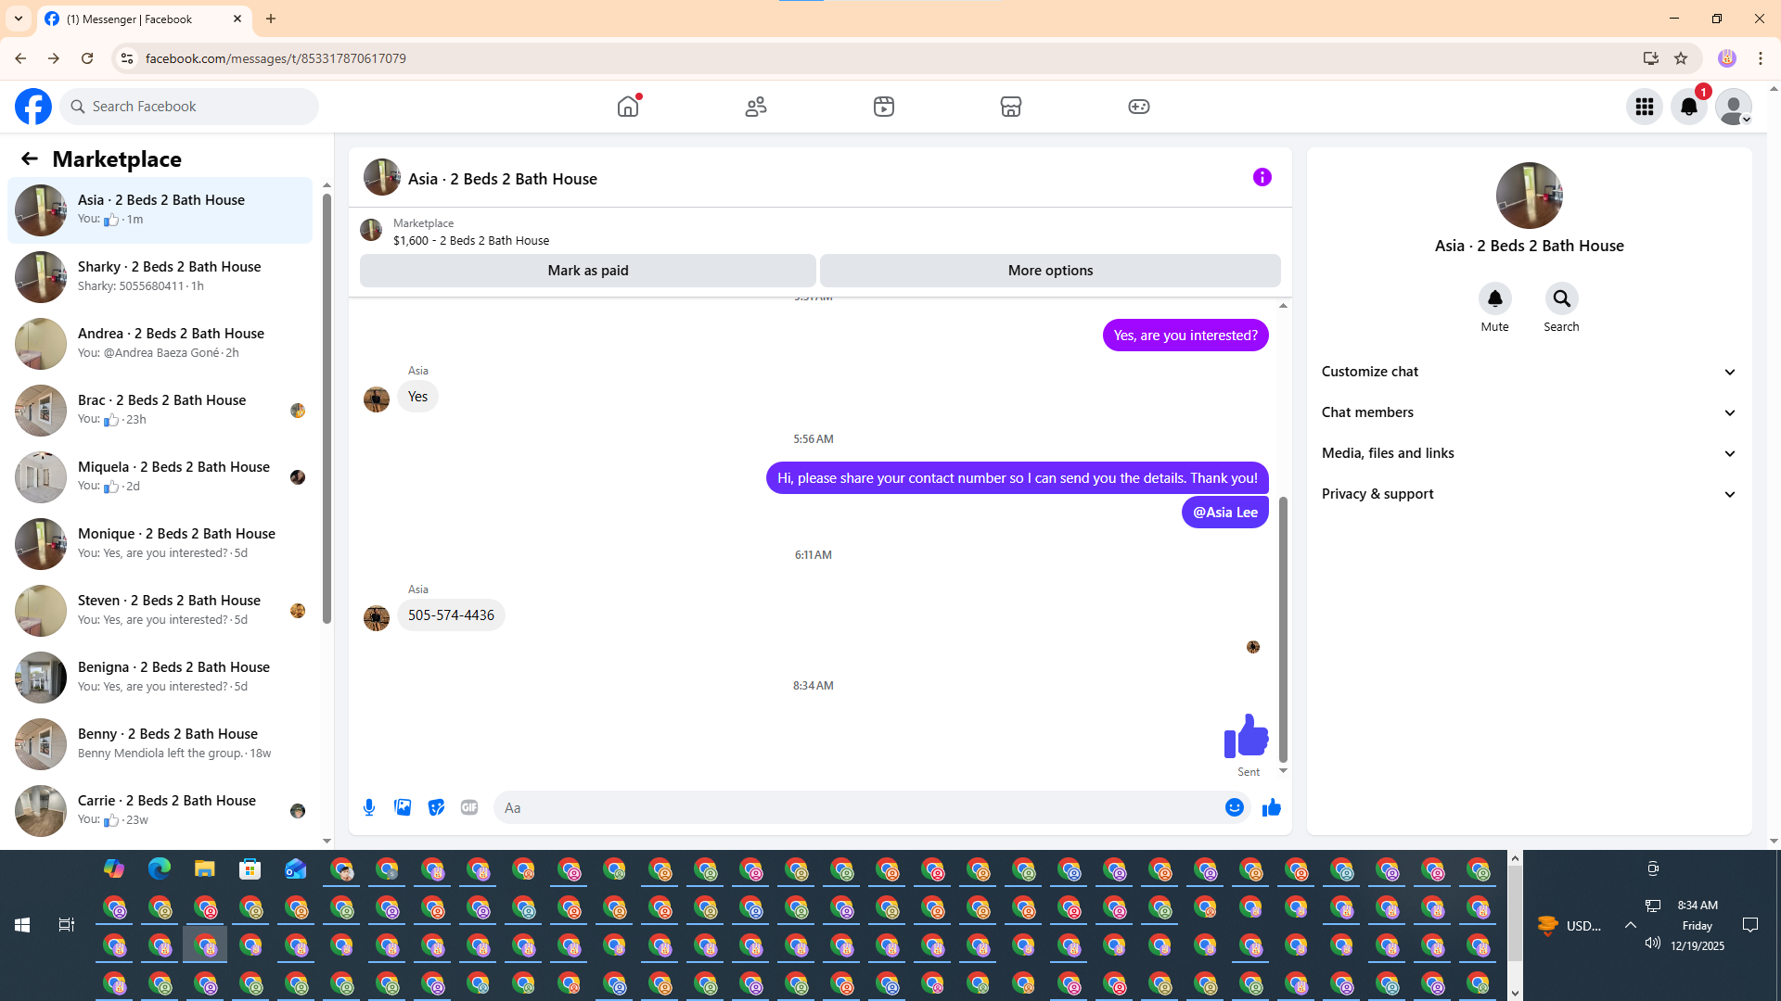
Task: Open the GIF picker
Action: coord(469,807)
